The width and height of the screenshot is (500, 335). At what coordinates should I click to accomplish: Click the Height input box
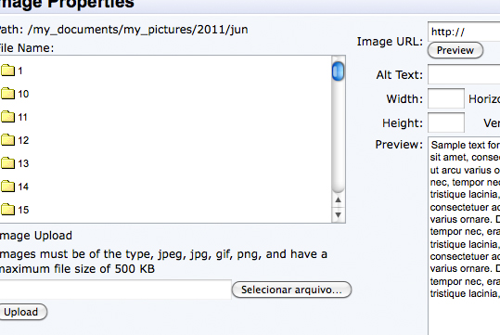446,122
